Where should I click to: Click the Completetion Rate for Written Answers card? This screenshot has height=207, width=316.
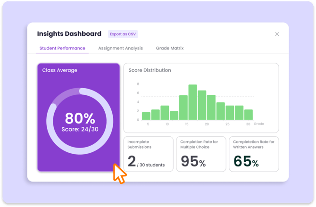click(x=254, y=154)
